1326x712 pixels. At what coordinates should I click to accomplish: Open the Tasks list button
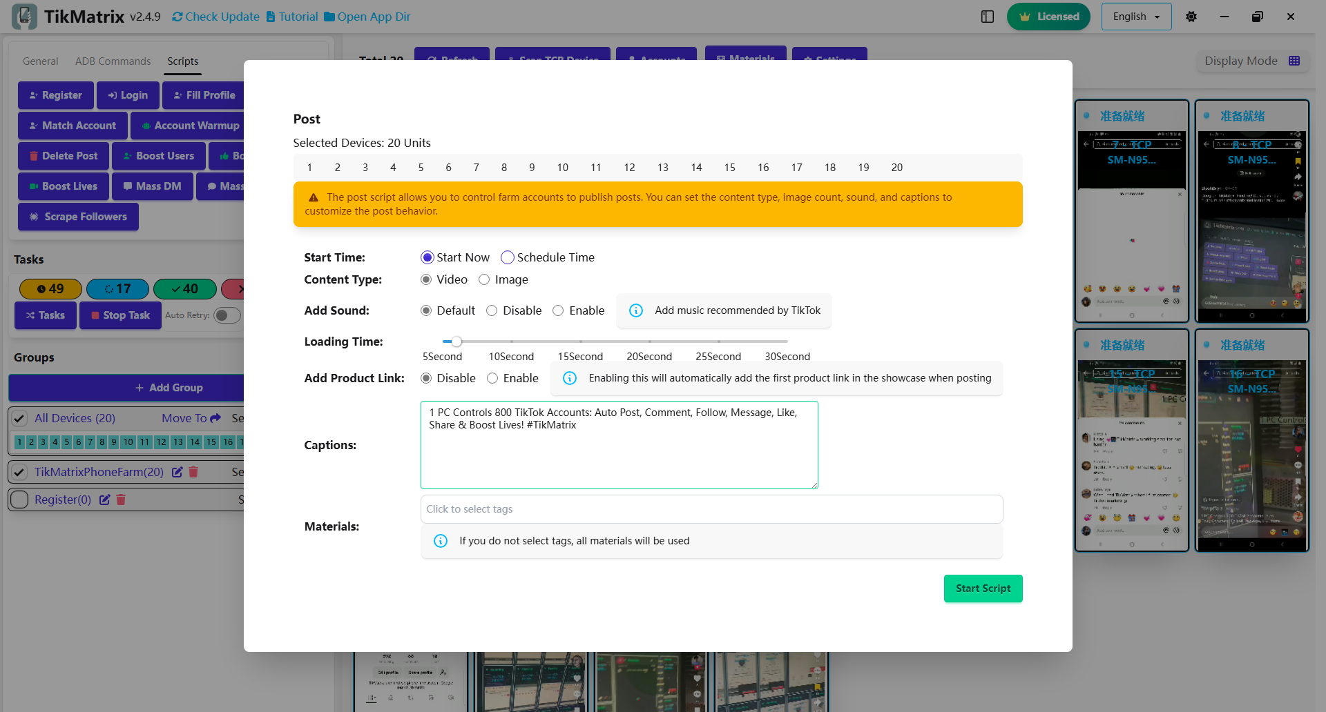(46, 315)
